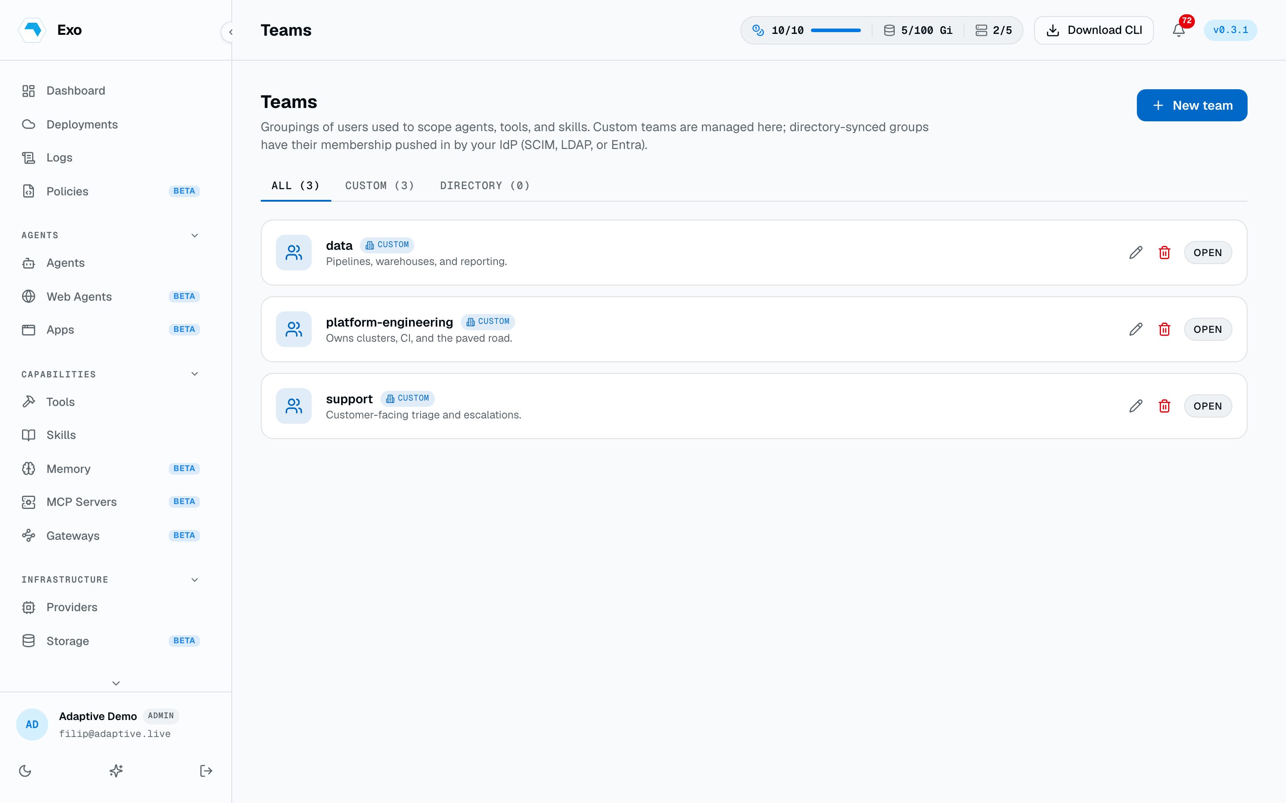Image resolution: width=1286 pixels, height=803 pixels.
Task: Click the Download CLI button
Action: click(x=1094, y=30)
